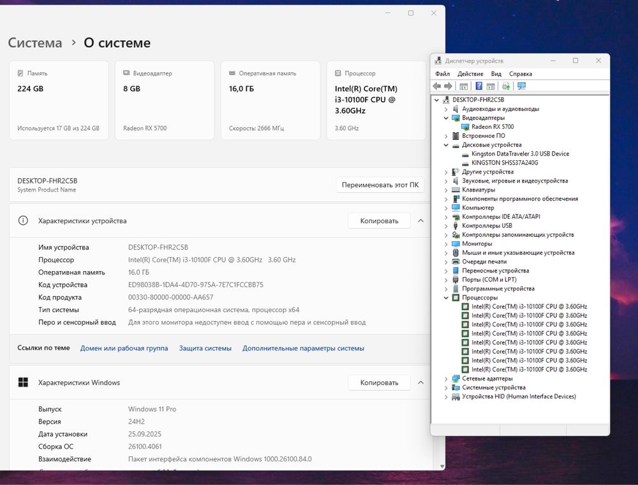Open the Файл menu in Device Manager
The height and width of the screenshot is (485, 638).
(442, 73)
